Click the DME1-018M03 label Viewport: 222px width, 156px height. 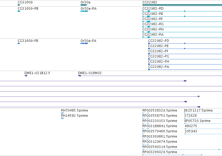point(90,73)
